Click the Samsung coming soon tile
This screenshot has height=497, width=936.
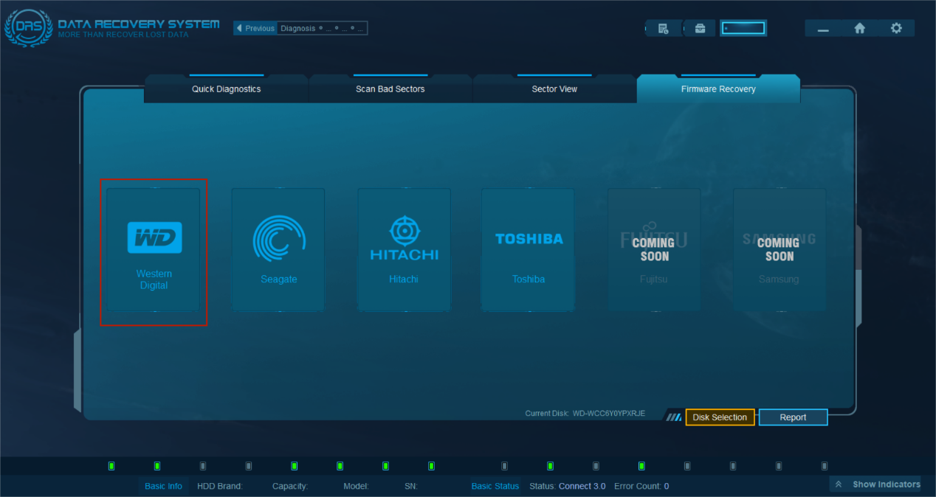[x=780, y=250]
